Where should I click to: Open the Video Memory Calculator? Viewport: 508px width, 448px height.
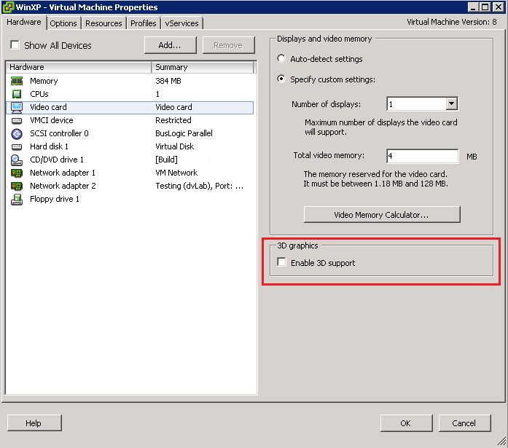[382, 215]
